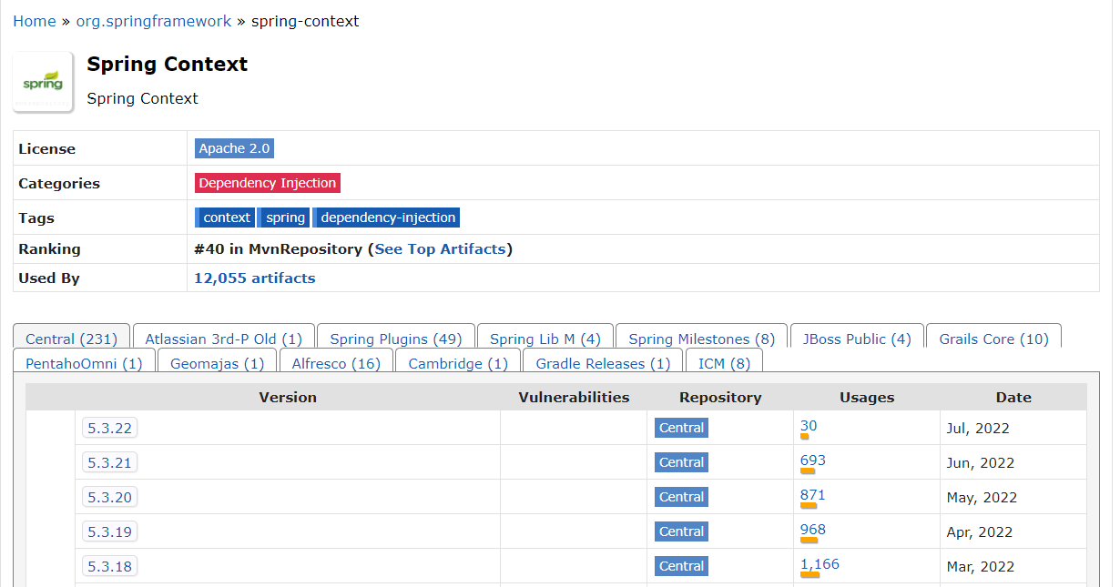Click the Used By row label
The image size is (1120, 587).
click(49, 278)
